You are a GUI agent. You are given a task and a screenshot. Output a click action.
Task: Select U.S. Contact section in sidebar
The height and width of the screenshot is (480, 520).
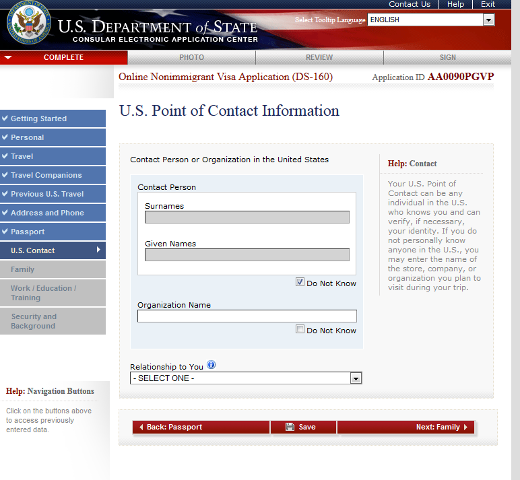[x=53, y=250]
